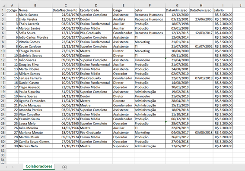Select row 1 header
This screenshot has width=245, height=171.
pos(3,10)
